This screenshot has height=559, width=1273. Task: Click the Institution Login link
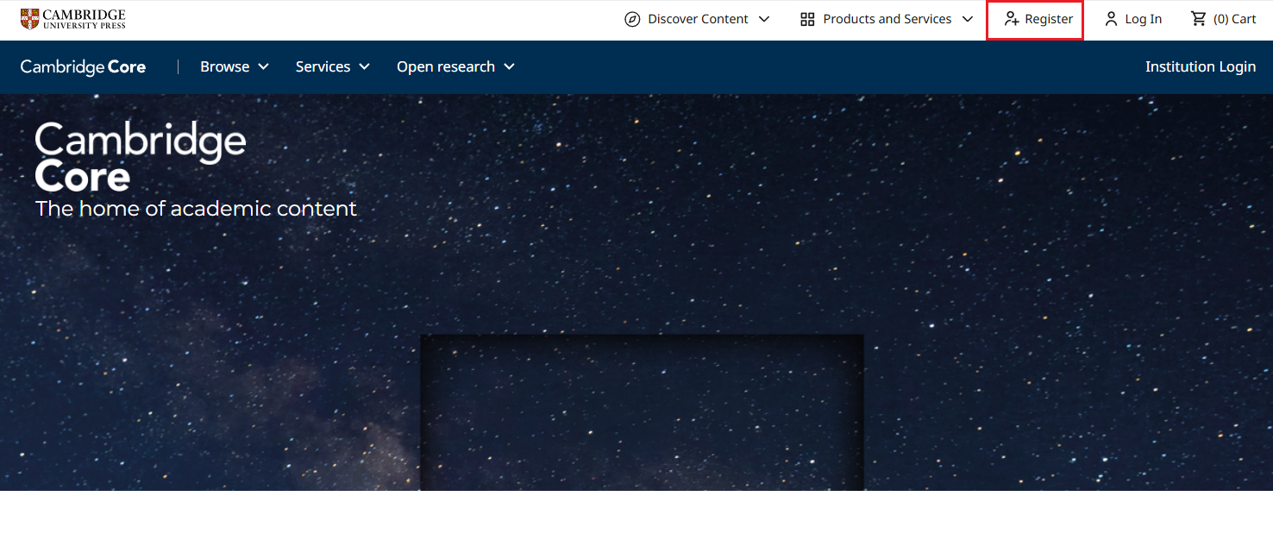(x=1201, y=66)
